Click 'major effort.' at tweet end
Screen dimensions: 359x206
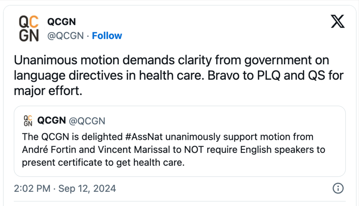click(x=48, y=91)
